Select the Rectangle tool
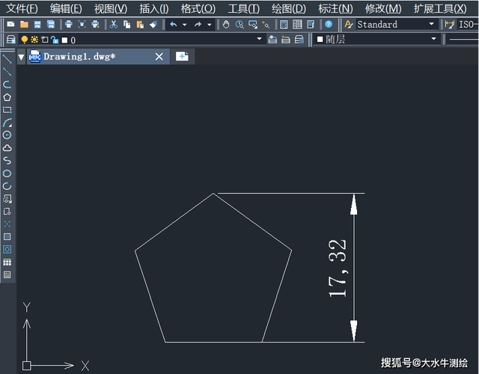 7,110
